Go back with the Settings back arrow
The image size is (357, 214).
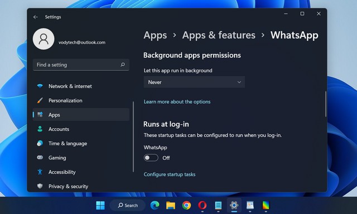tap(35, 17)
